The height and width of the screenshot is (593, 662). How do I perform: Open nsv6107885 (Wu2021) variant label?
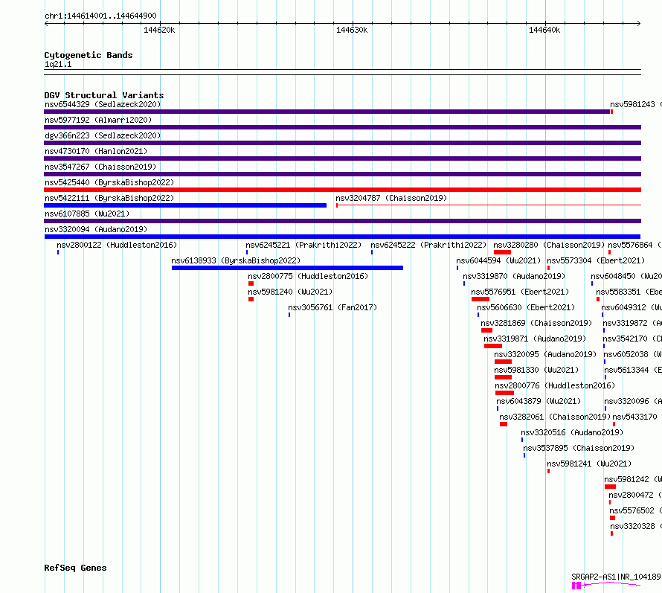click(x=87, y=214)
